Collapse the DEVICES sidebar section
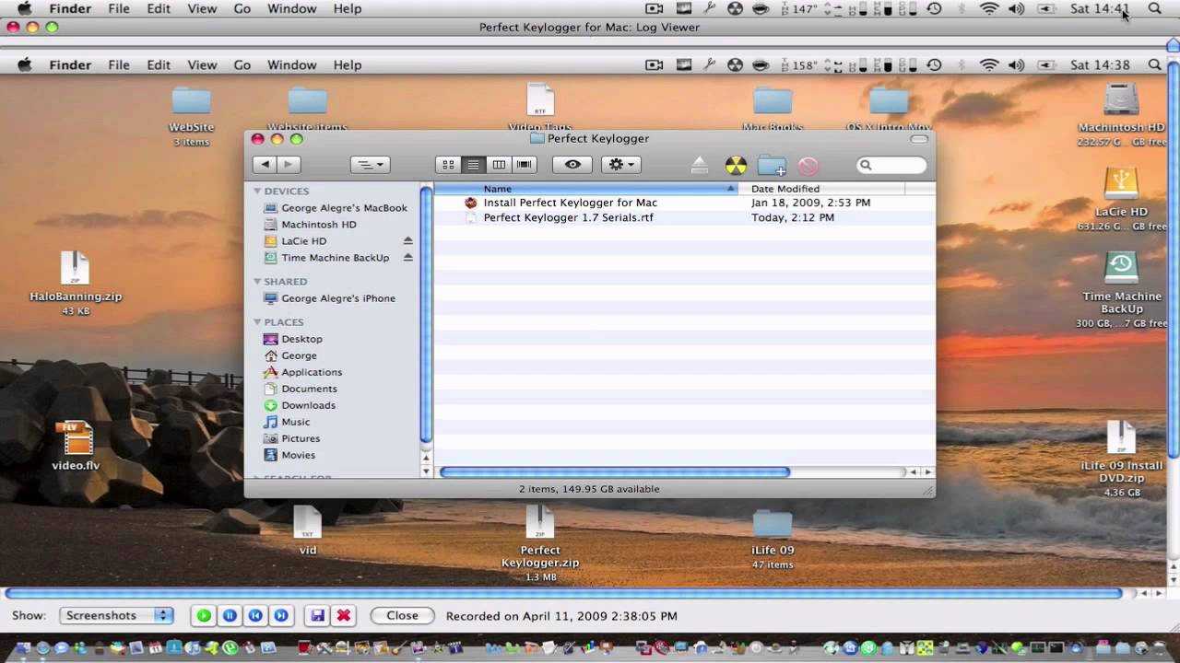 click(258, 192)
